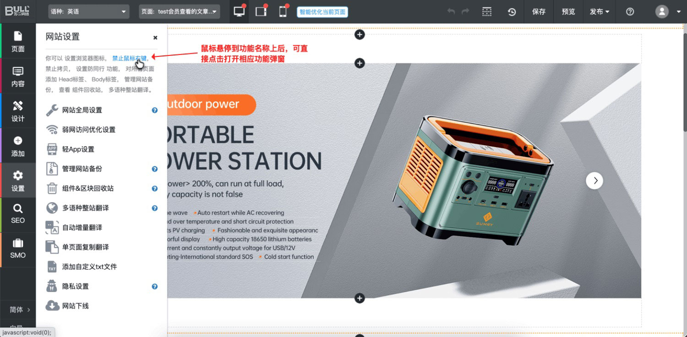Open the help question mark icon in top bar
This screenshot has width=687, height=337.
(x=630, y=12)
